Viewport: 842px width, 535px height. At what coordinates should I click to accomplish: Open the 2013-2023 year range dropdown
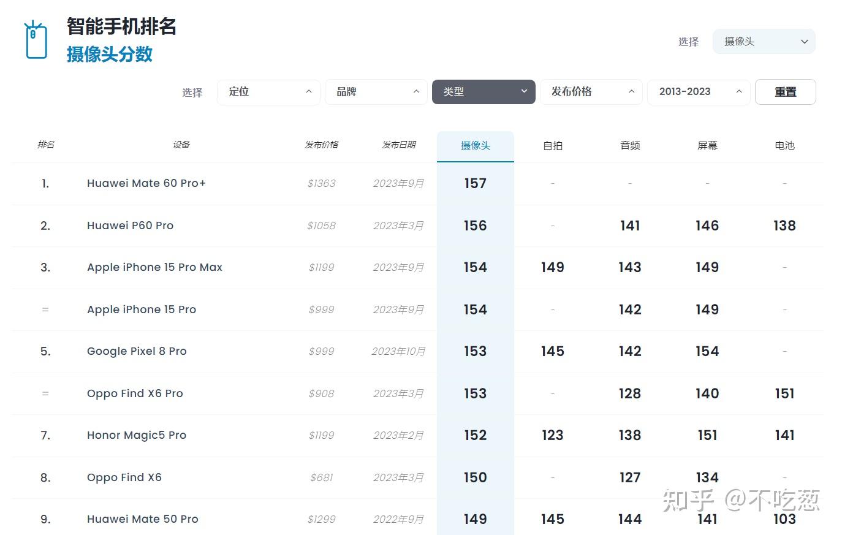699,92
